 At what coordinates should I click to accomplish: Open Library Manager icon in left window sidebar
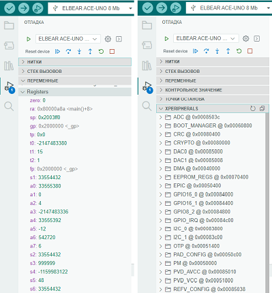(x=9, y=65)
